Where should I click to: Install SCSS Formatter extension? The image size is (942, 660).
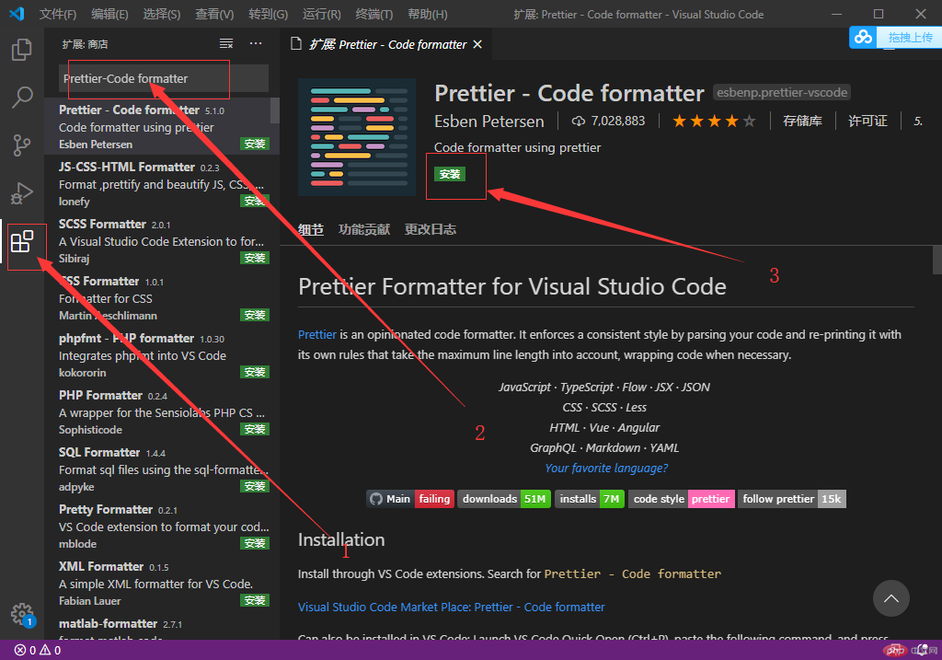[255, 258]
